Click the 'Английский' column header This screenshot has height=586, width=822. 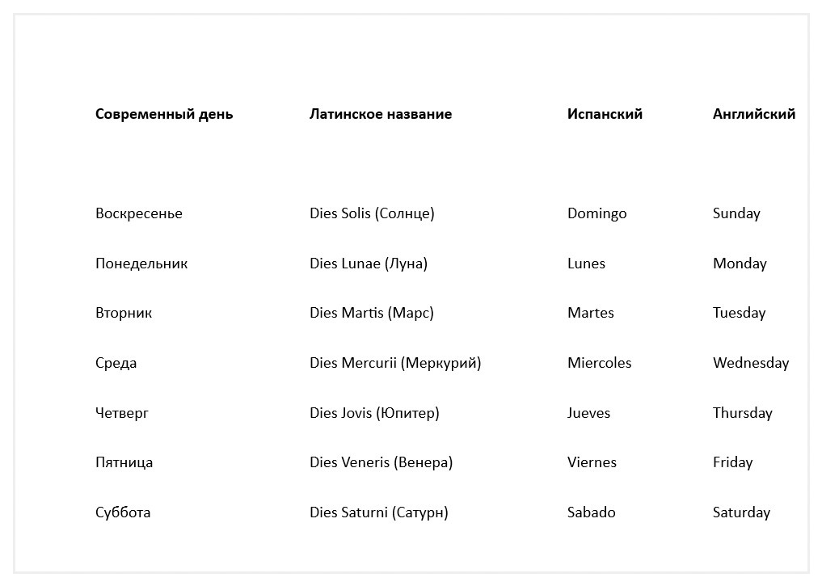tap(753, 114)
